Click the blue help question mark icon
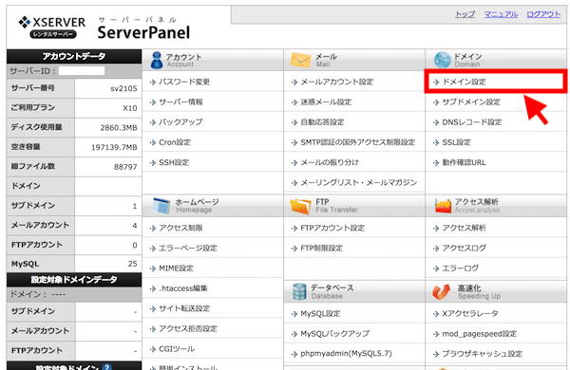The height and width of the screenshot is (370, 570). tap(106, 367)
